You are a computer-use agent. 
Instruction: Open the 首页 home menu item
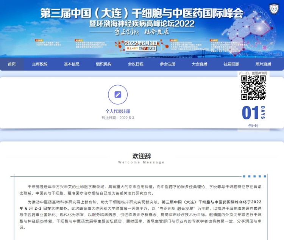[12, 64]
